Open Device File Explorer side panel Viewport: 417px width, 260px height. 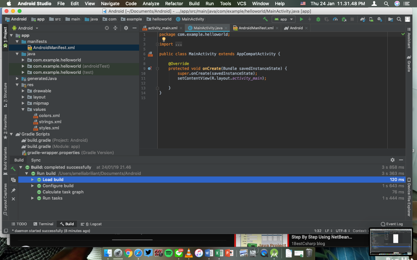pos(409,197)
